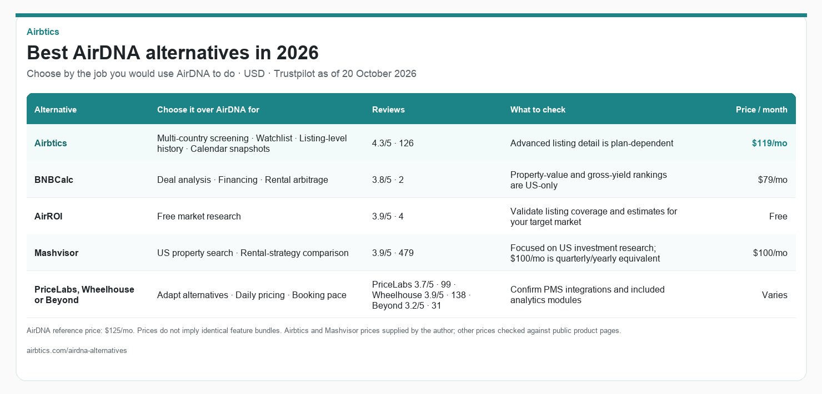Viewport: 822px width, 394px height.
Task: Select the Airbtics row name
Action: click(x=51, y=143)
